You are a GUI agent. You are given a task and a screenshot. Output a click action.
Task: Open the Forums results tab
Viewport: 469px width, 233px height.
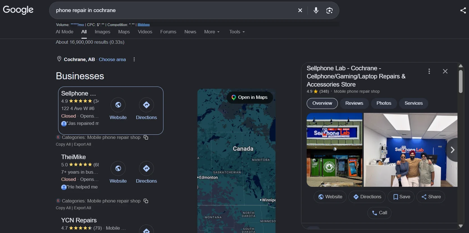(168, 32)
